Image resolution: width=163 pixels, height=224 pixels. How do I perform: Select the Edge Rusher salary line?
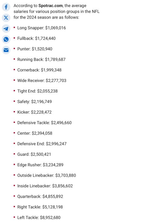click(40, 165)
